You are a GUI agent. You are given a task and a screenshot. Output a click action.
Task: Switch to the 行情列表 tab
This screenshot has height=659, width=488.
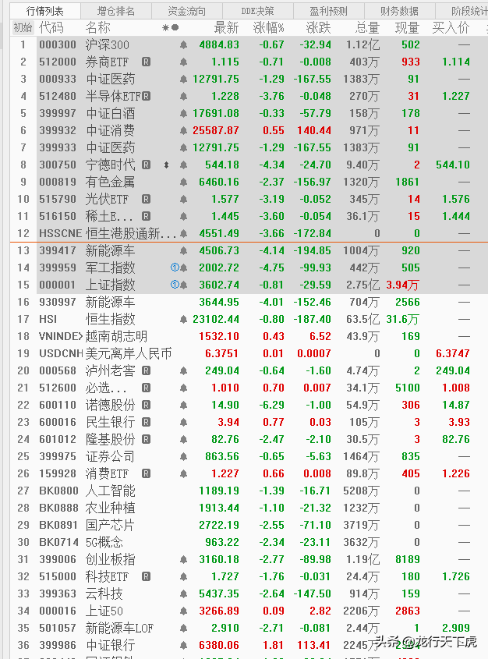click(x=45, y=11)
